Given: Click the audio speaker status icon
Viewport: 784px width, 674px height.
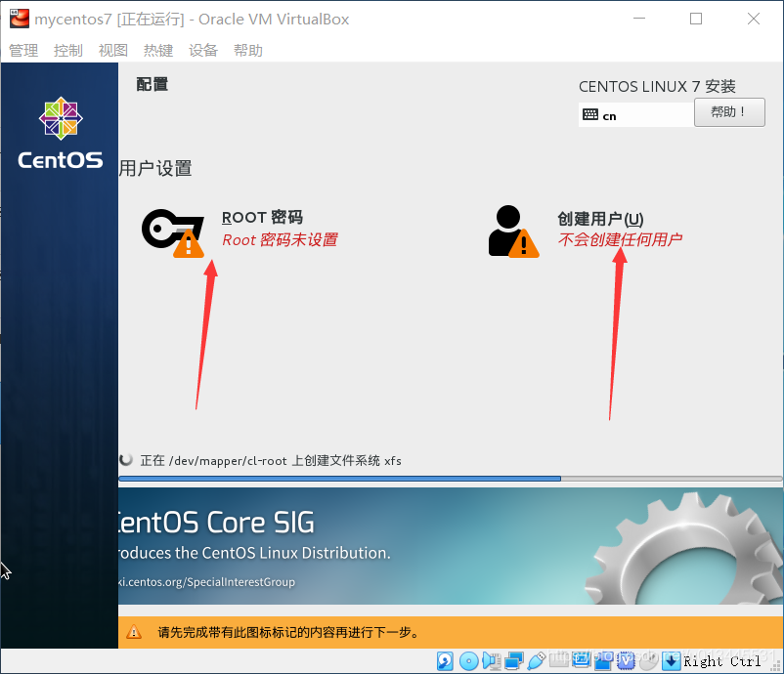Looking at the screenshot, I should (x=492, y=661).
